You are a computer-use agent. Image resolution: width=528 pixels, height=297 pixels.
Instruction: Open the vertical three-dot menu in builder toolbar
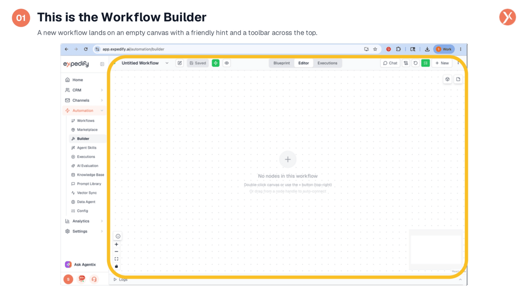click(x=458, y=63)
